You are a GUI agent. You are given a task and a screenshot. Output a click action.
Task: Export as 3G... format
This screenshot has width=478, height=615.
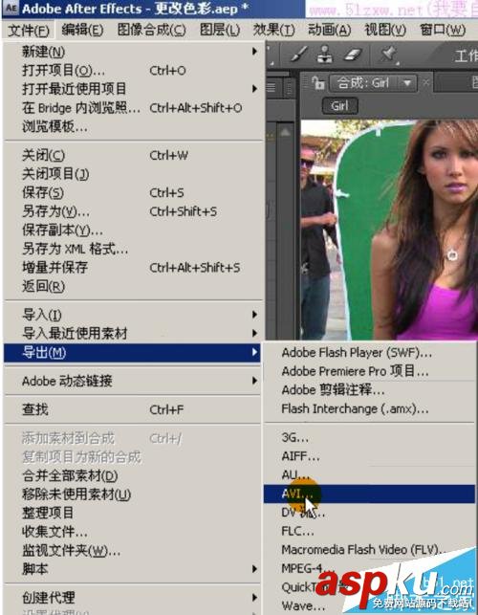pyautogui.click(x=369, y=437)
